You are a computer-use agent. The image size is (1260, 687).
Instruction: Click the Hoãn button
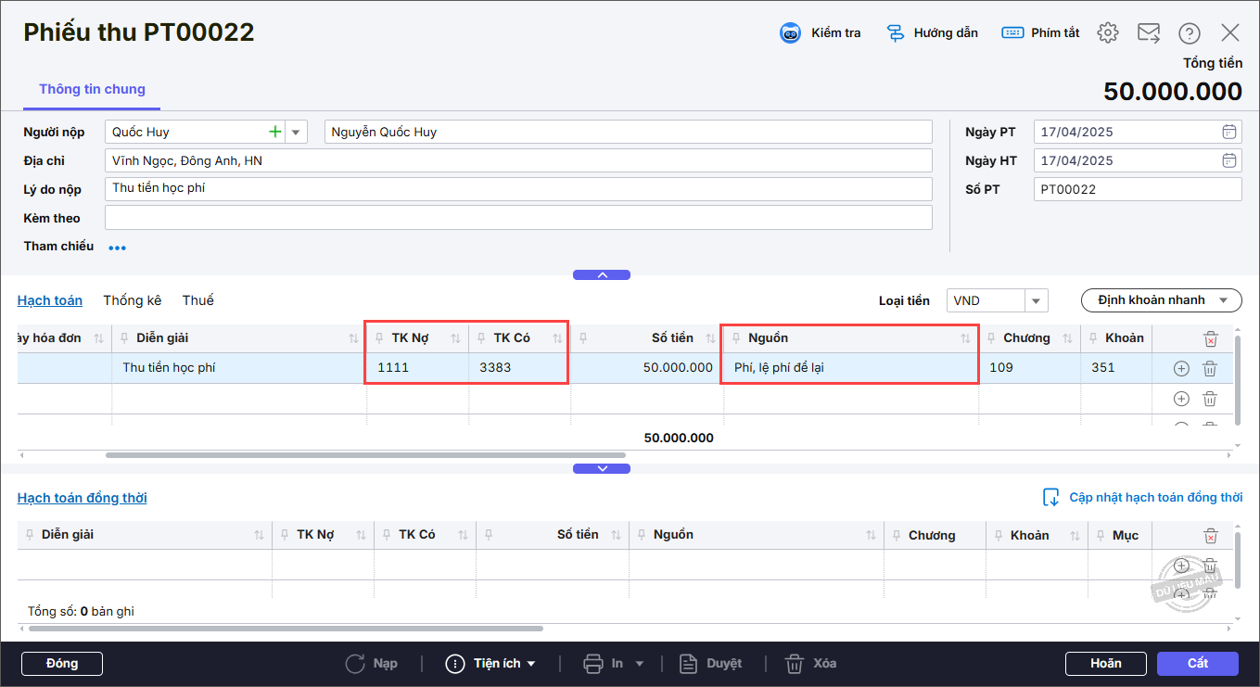tap(1105, 664)
